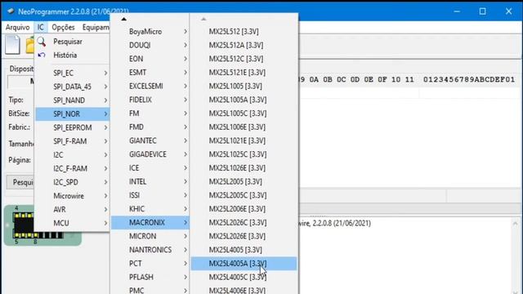The height and width of the screenshot is (294, 523).
Task: Expand the SPI_EC submenu
Action: tap(73, 73)
